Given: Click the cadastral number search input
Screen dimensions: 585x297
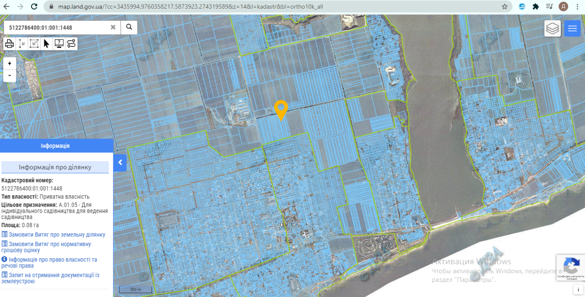Looking at the screenshot, I should tap(57, 27).
